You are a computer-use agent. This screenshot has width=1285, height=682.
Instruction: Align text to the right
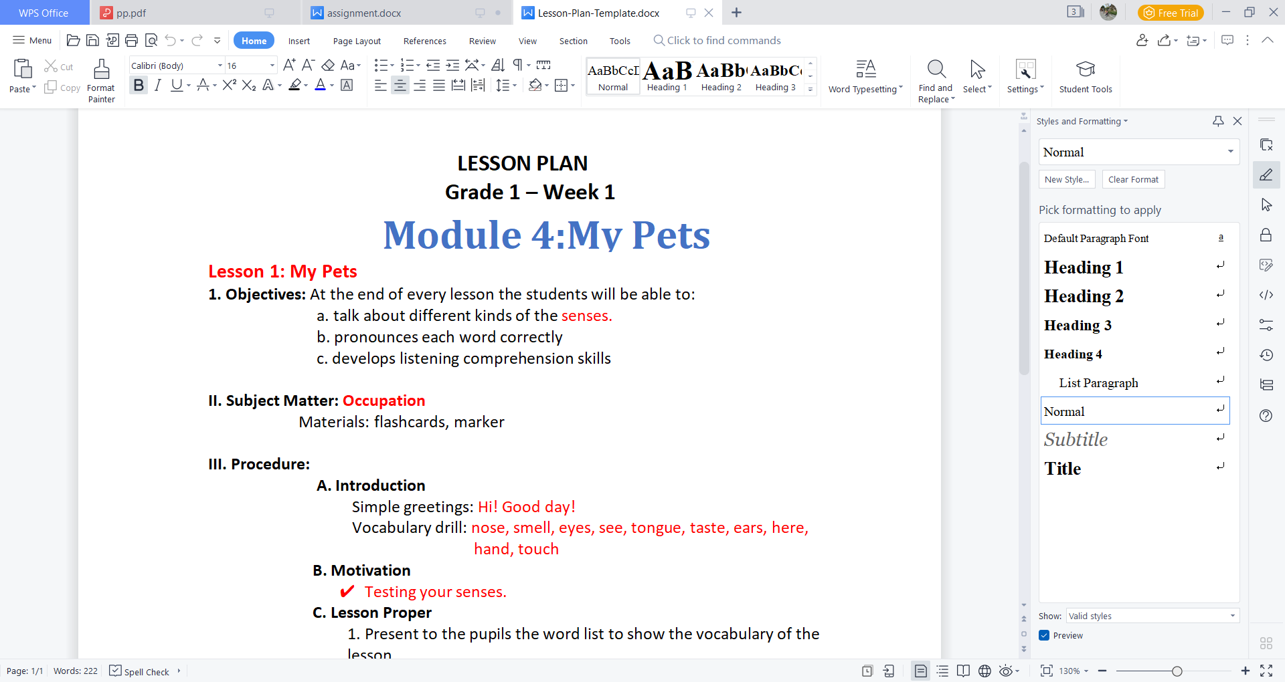coord(420,85)
